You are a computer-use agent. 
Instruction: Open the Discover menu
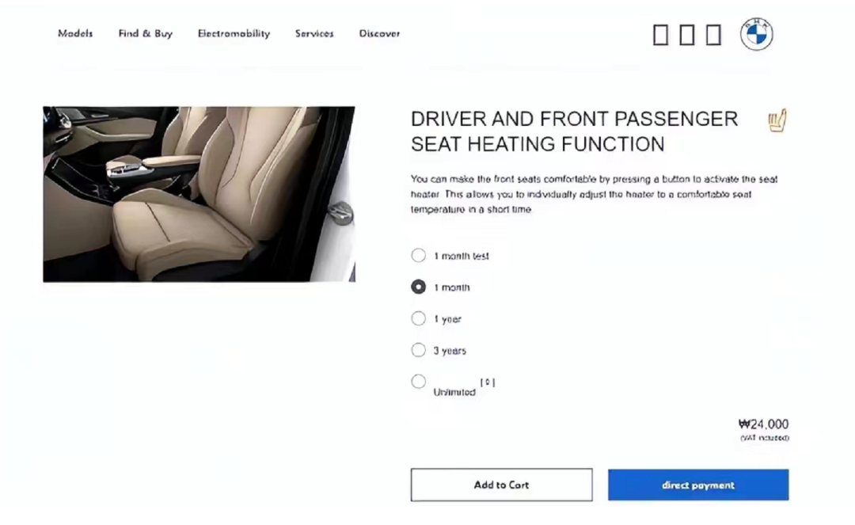(379, 33)
